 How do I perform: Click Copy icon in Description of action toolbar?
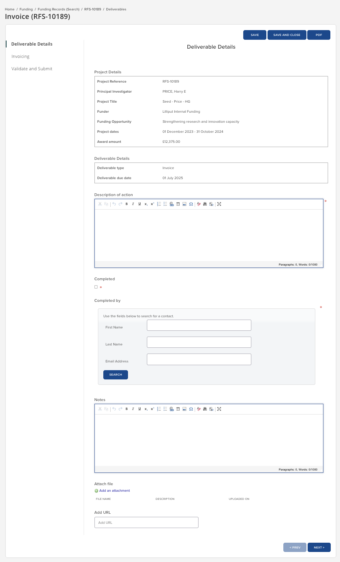coord(106,204)
